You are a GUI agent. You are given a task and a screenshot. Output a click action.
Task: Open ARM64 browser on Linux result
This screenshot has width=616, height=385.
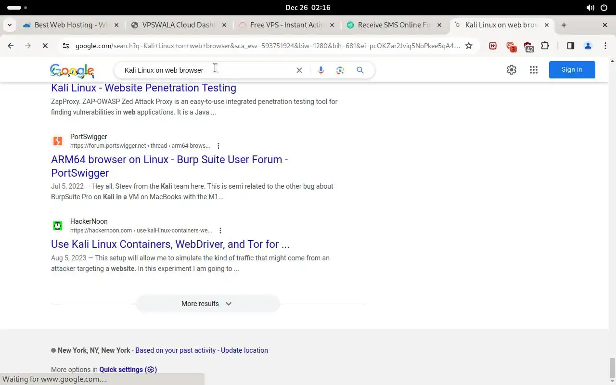(x=169, y=166)
